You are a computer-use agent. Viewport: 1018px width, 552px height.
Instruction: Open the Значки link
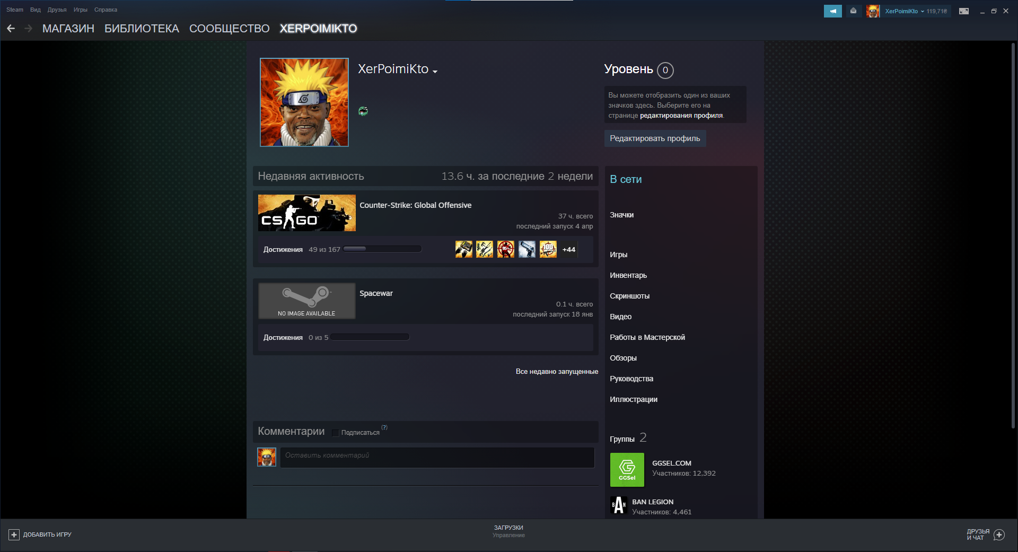(x=621, y=215)
